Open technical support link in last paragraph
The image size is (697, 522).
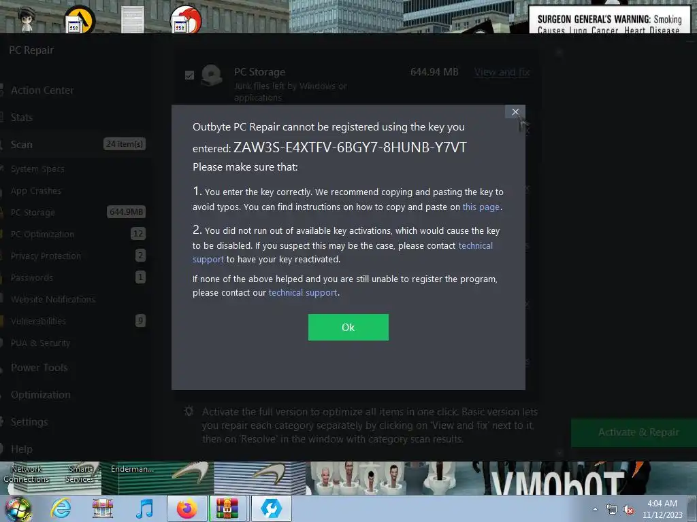coord(303,292)
